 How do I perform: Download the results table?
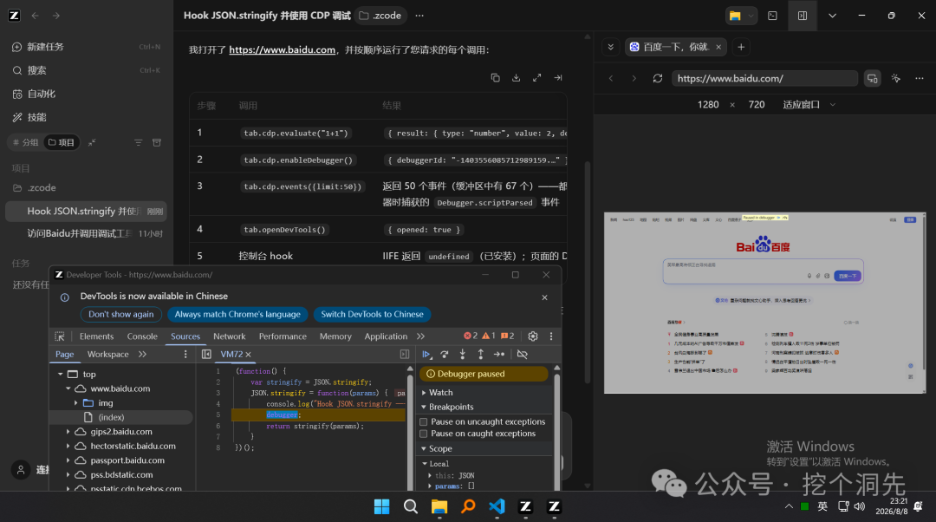516,78
